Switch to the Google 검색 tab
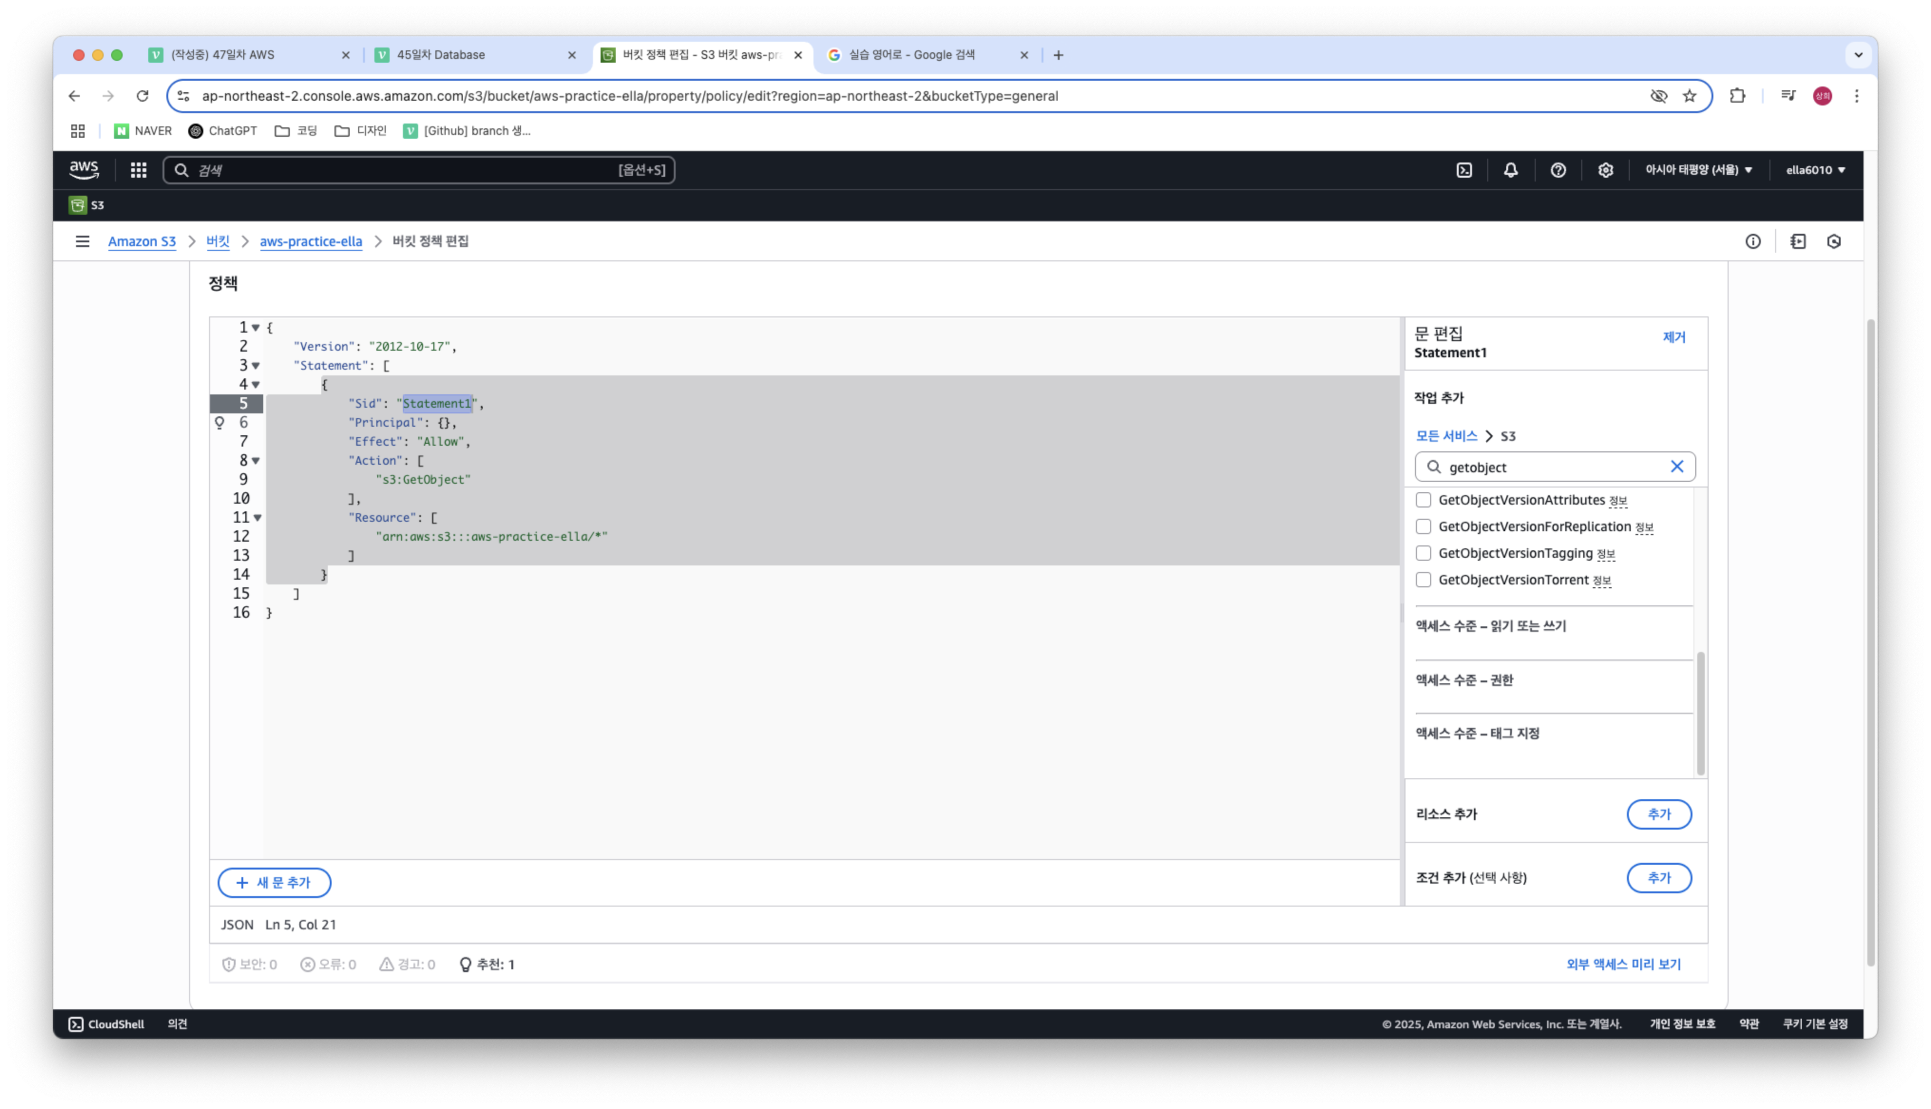The image size is (1931, 1109). point(927,55)
